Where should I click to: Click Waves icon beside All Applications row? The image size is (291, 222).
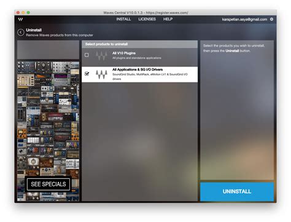click(101, 74)
